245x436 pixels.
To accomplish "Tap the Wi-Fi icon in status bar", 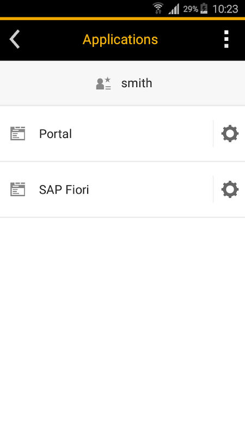I will coord(158,8).
